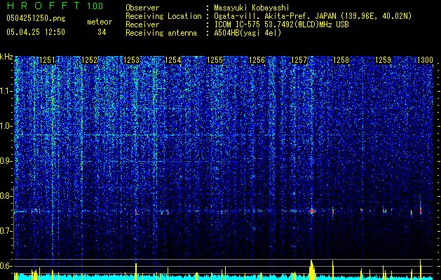Click the HROFFT 1.0.0 title text
This screenshot has height=280, width=441.
coord(55,6)
